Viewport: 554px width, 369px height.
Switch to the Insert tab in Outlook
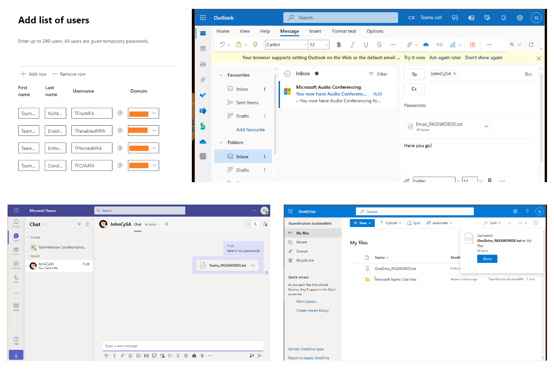pos(315,31)
